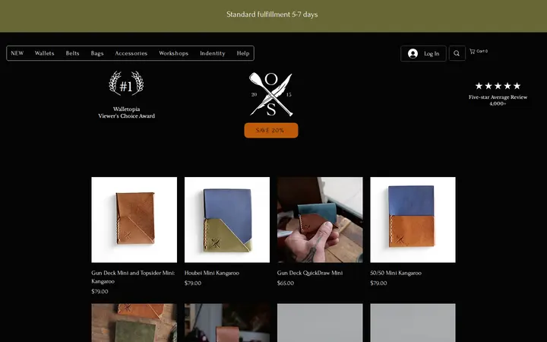Open the Houbei Mini Kangaroo product image

tap(227, 220)
